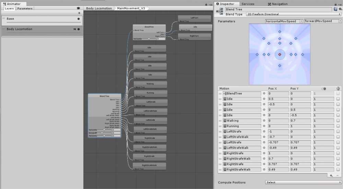Open the Blend Type dropdown
The width and height of the screenshot is (343, 189).
pos(294,14)
